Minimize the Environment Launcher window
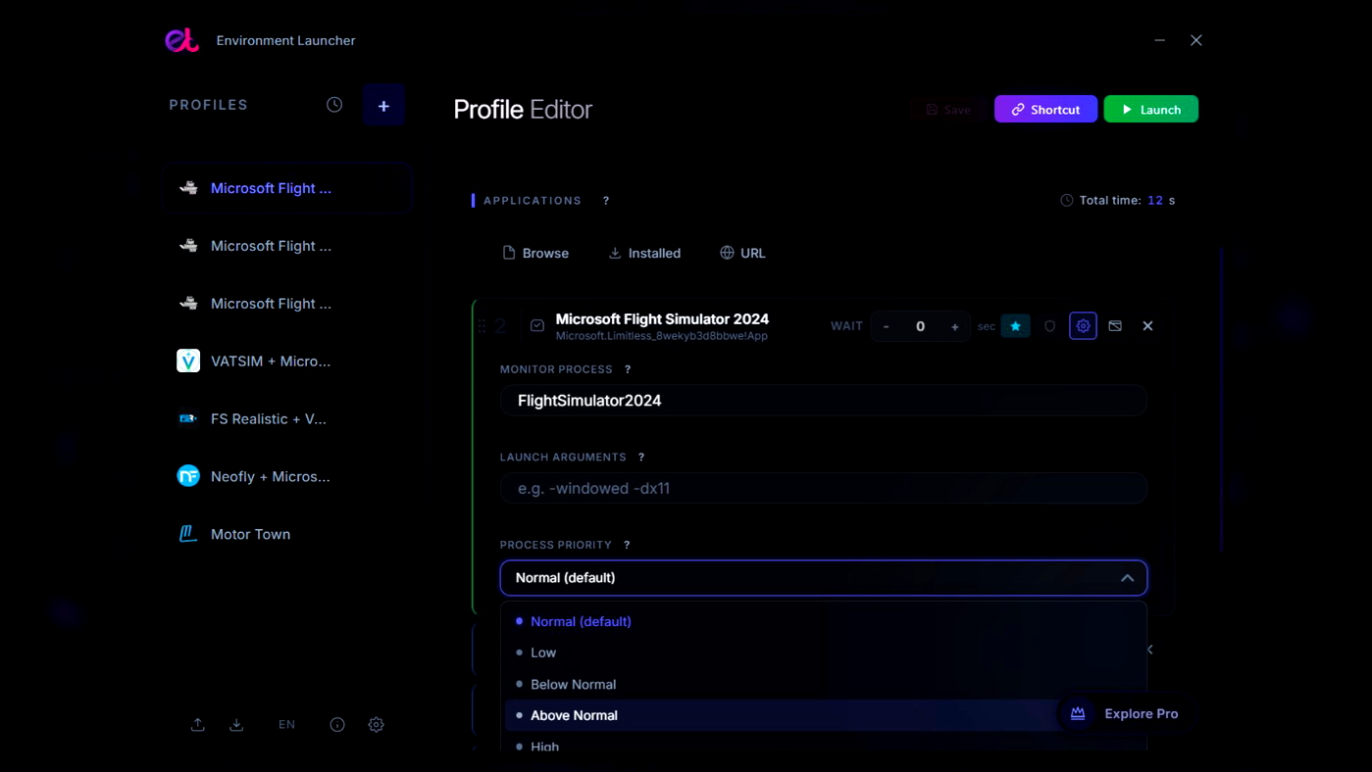 pos(1160,40)
